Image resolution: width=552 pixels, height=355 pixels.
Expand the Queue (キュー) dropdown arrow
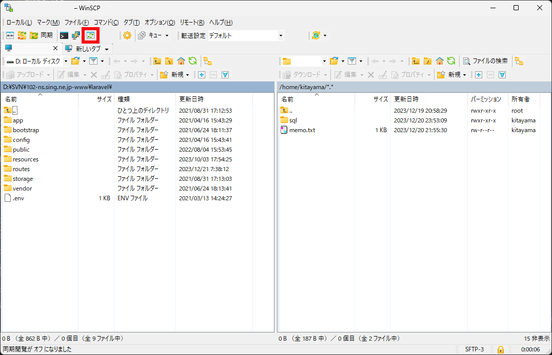(167, 35)
